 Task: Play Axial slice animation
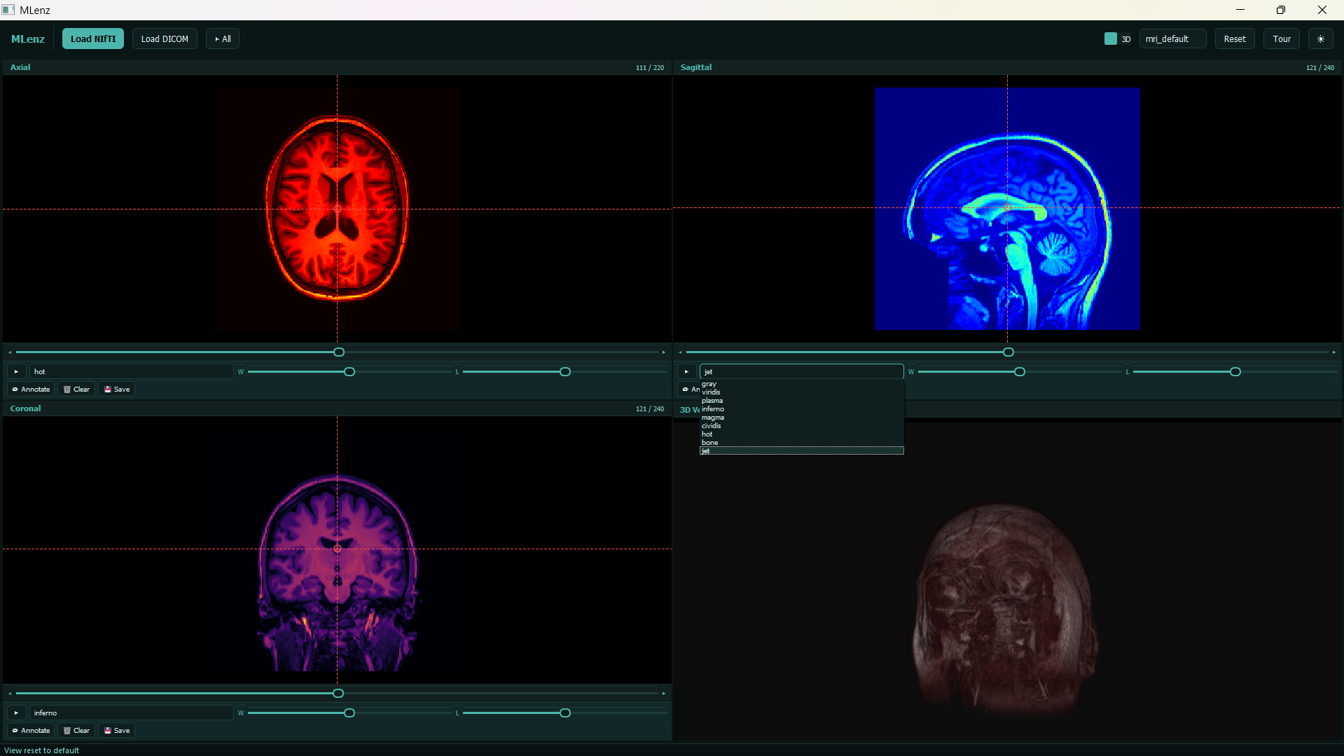click(16, 372)
